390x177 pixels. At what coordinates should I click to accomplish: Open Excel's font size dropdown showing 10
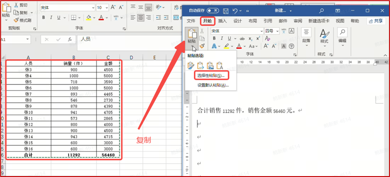[107, 8]
